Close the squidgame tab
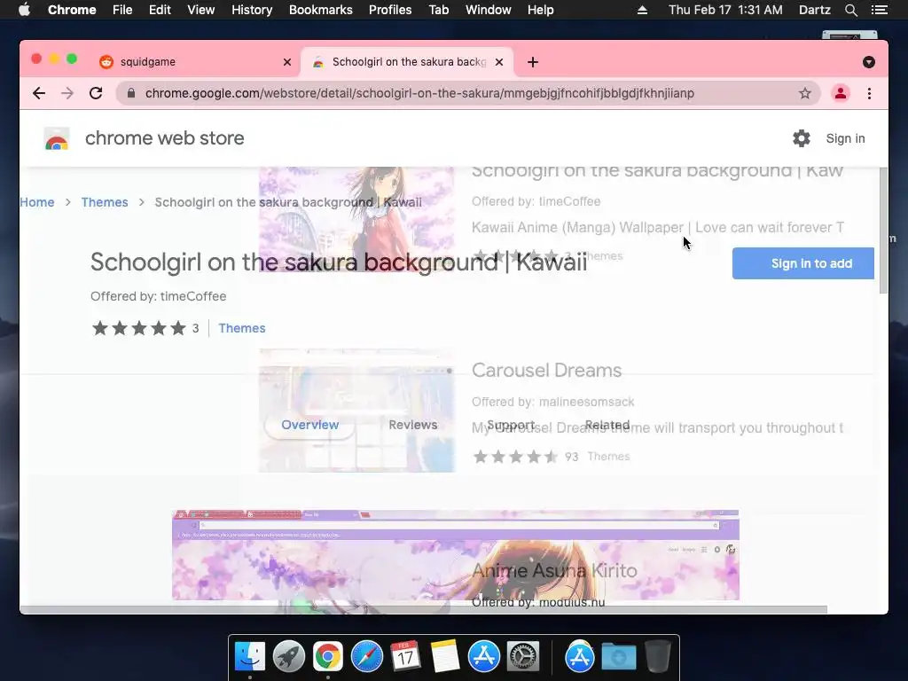908x681 pixels. click(287, 62)
